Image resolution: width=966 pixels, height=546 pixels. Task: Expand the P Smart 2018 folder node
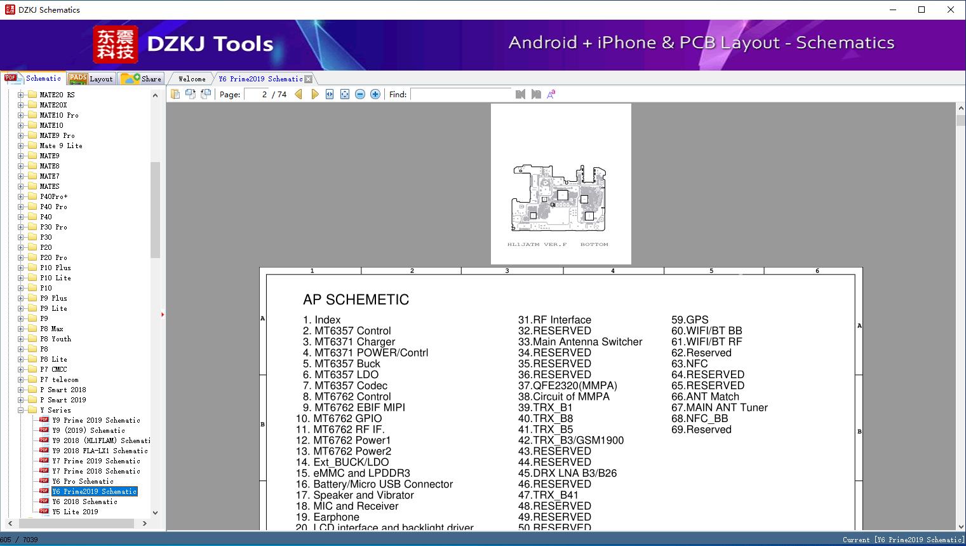(21, 390)
